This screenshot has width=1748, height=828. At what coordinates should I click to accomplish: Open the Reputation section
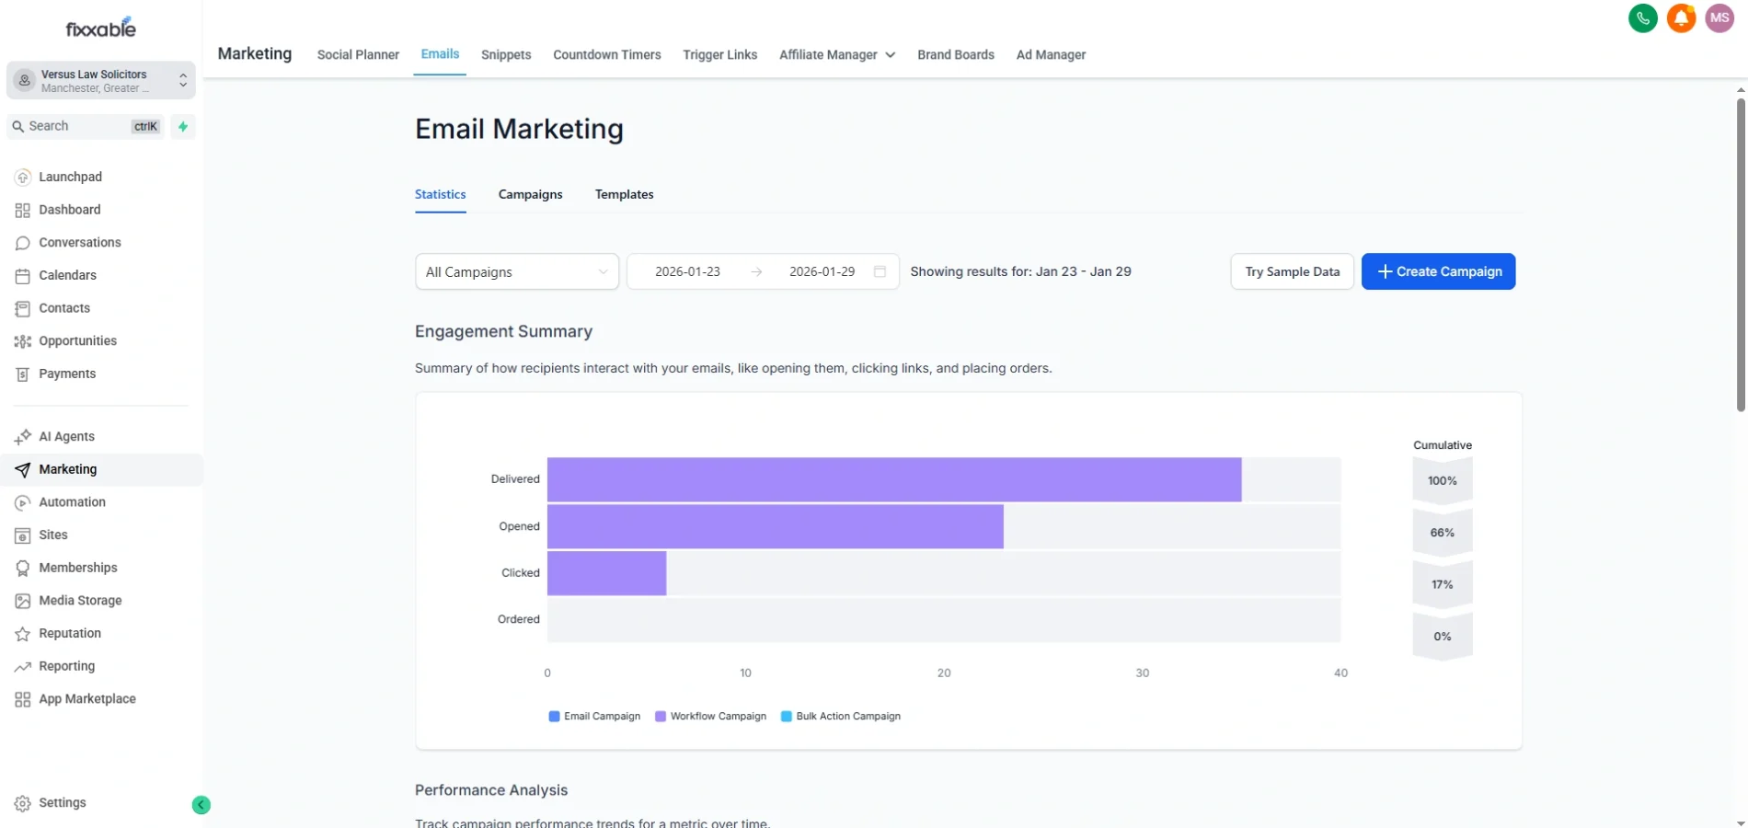pos(69,633)
